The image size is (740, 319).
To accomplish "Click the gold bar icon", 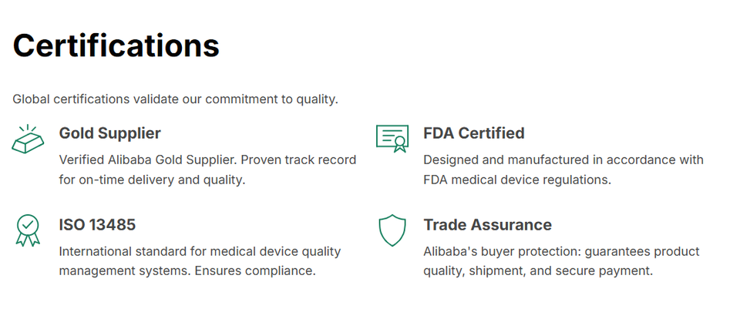I will click(28, 139).
